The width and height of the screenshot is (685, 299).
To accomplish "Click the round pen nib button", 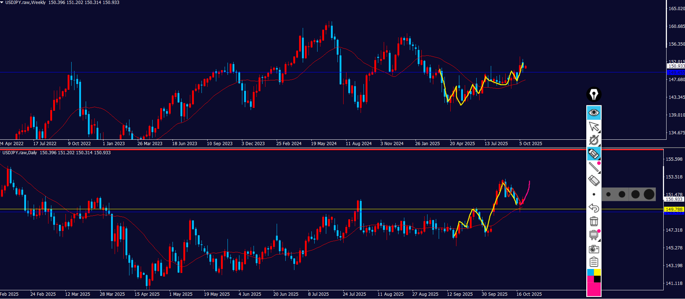I will [x=593, y=94].
